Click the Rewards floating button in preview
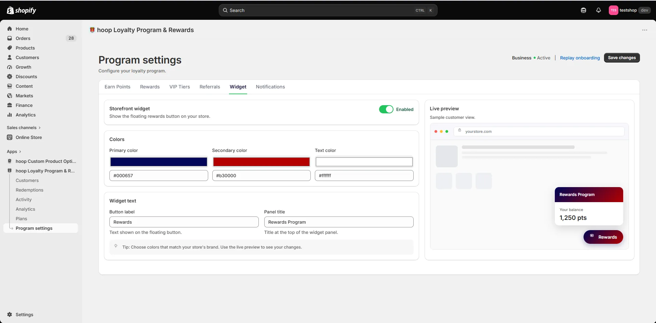The width and height of the screenshot is (656, 323). click(x=603, y=237)
